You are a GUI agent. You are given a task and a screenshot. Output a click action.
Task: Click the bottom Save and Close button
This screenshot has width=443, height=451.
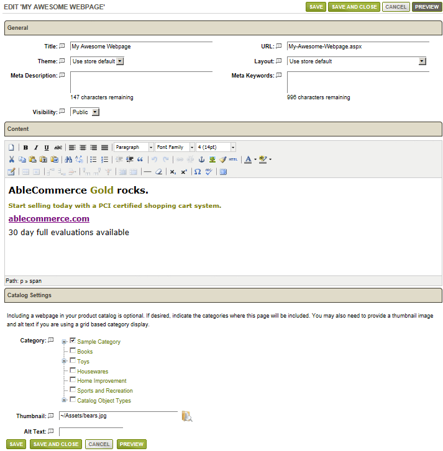56,444
